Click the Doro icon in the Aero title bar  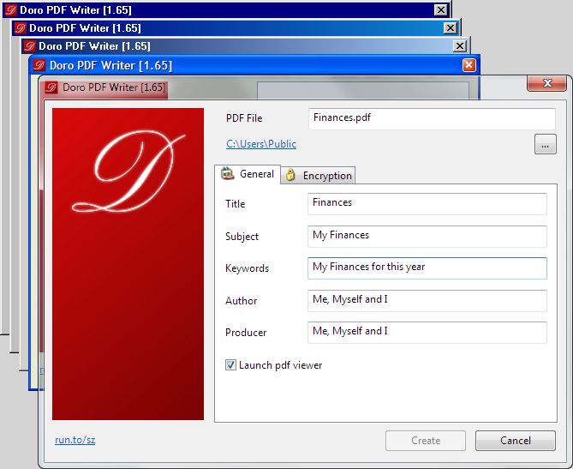tap(51, 87)
